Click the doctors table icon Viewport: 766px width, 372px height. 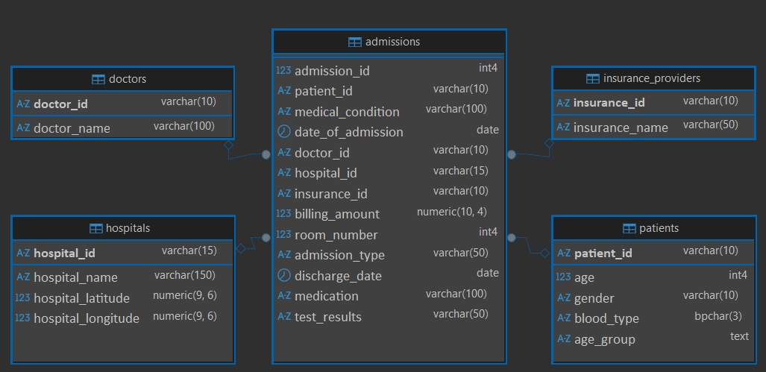tap(98, 79)
